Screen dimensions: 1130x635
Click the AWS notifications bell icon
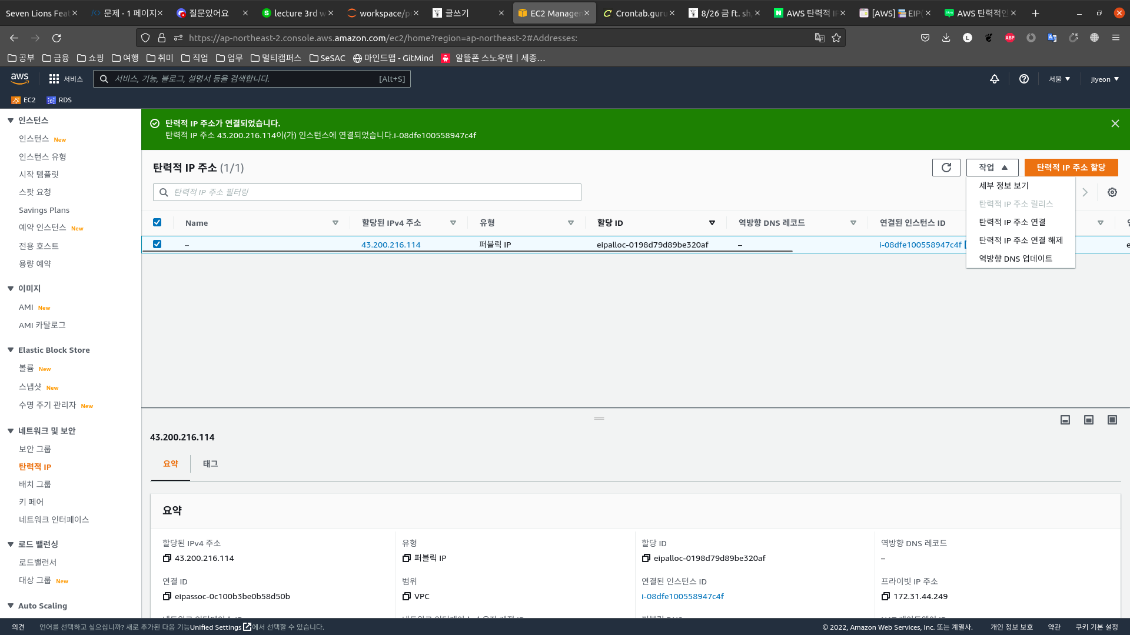(994, 79)
